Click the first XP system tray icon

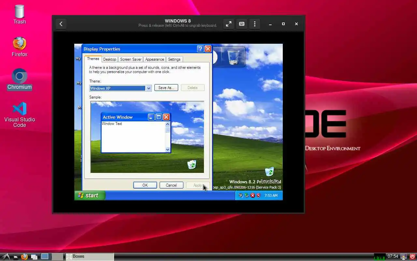240,195
